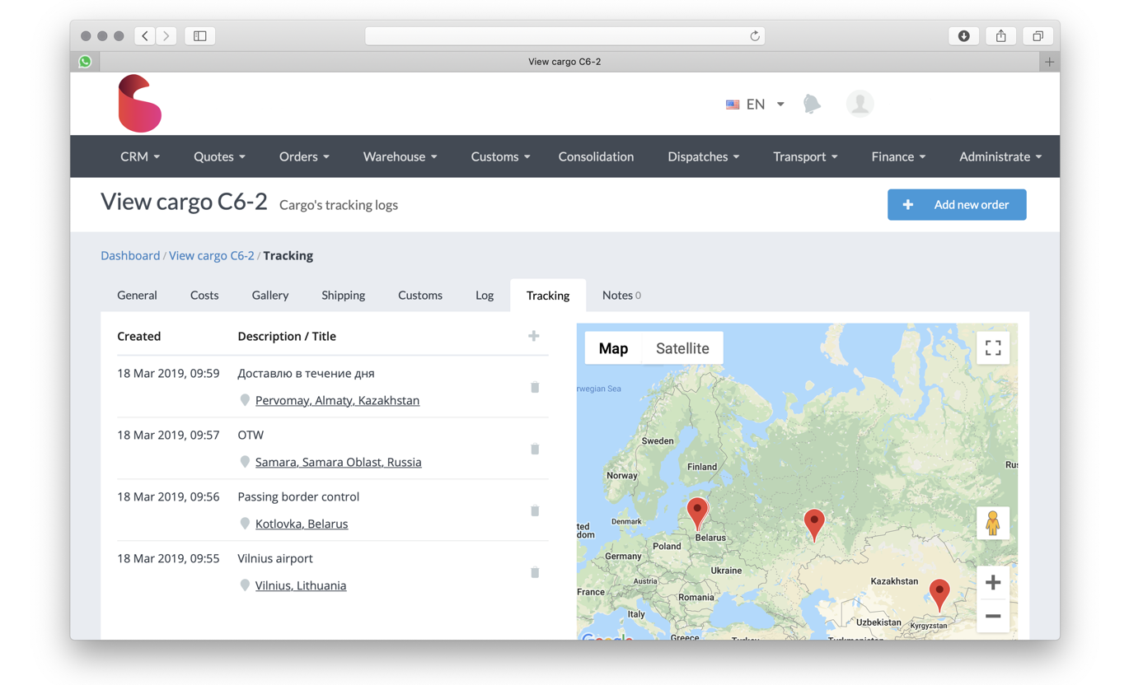This screenshot has width=1129, height=685.
Task: Zoom in on the map
Action: [x=993, y=583]
